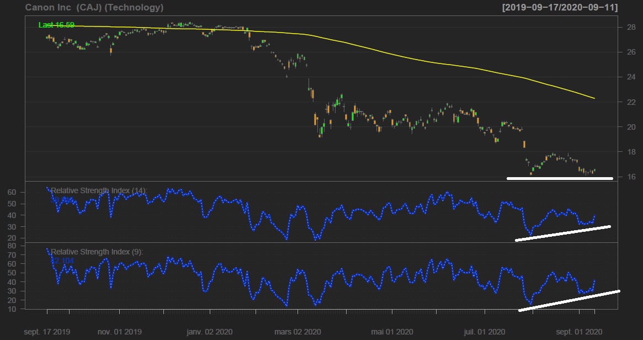Click the Canon Inc (CAJ) chart title

pos(94,8)
